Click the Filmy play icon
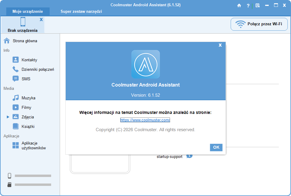The image size is (291, 196). 15,107
